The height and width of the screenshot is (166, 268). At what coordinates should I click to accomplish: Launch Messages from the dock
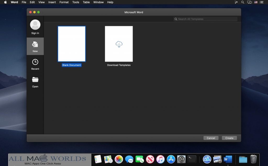tap(129, 159)
